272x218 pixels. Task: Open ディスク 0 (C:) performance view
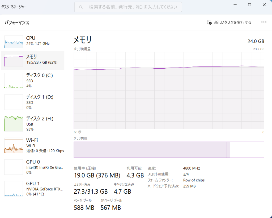tap(39, 80)
